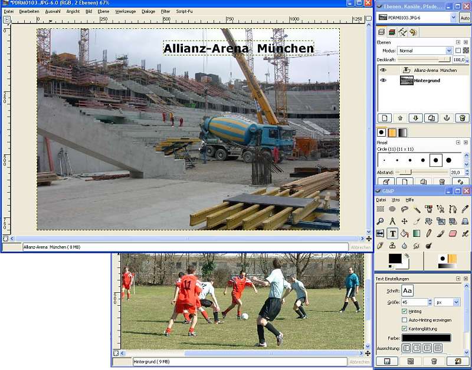Toggle the Kantenglättung checkbox
Image resolution: width=472 pixels, height=370 pixels.
coord(404,329)
